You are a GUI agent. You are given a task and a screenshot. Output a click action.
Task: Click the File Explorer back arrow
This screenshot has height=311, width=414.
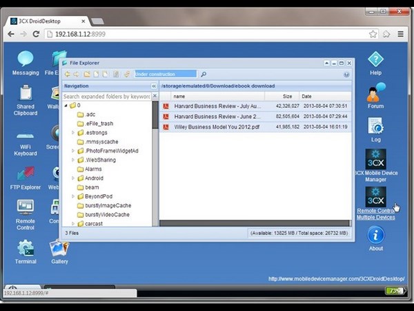[68, 75]
